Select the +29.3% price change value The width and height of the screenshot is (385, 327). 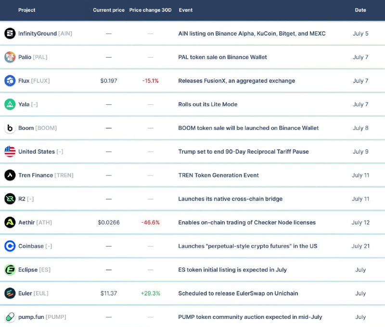[150, 293]
